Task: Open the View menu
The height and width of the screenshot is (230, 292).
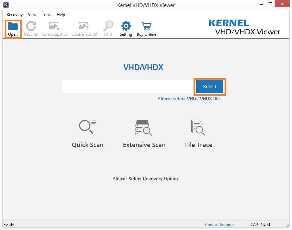Action: point(32,15)
